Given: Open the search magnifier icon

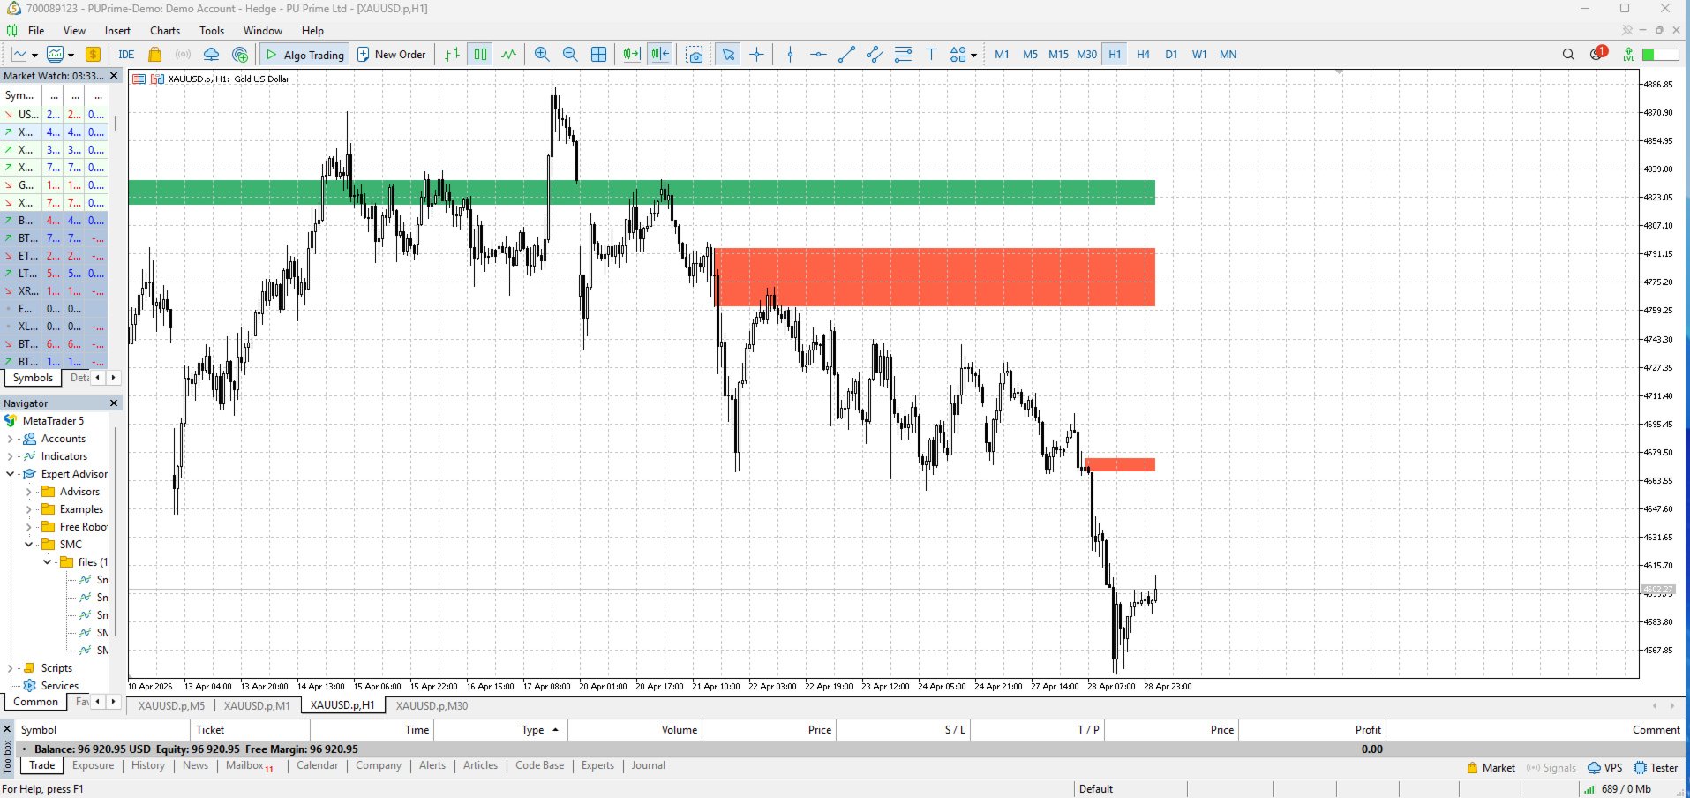Looking at the screenshot, I should [1568, 55].
